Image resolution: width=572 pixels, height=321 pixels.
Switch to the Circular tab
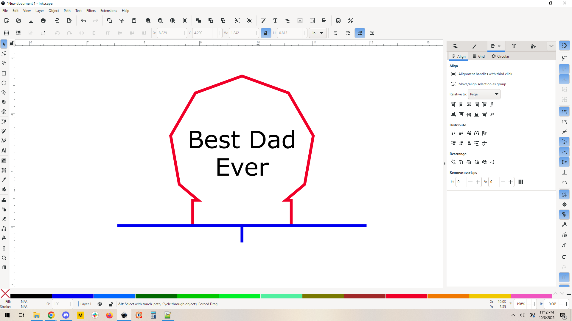[x=500, y=56]
